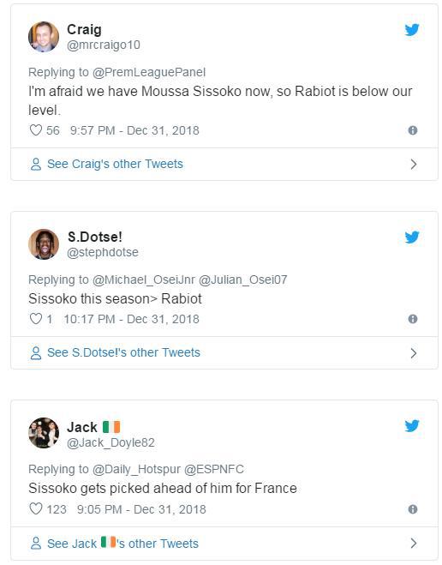Click the Twitter bird icon on Jack's tweet
Image resolution: width=442 pixels, height=565 pixels.
(x=412, y=426)
